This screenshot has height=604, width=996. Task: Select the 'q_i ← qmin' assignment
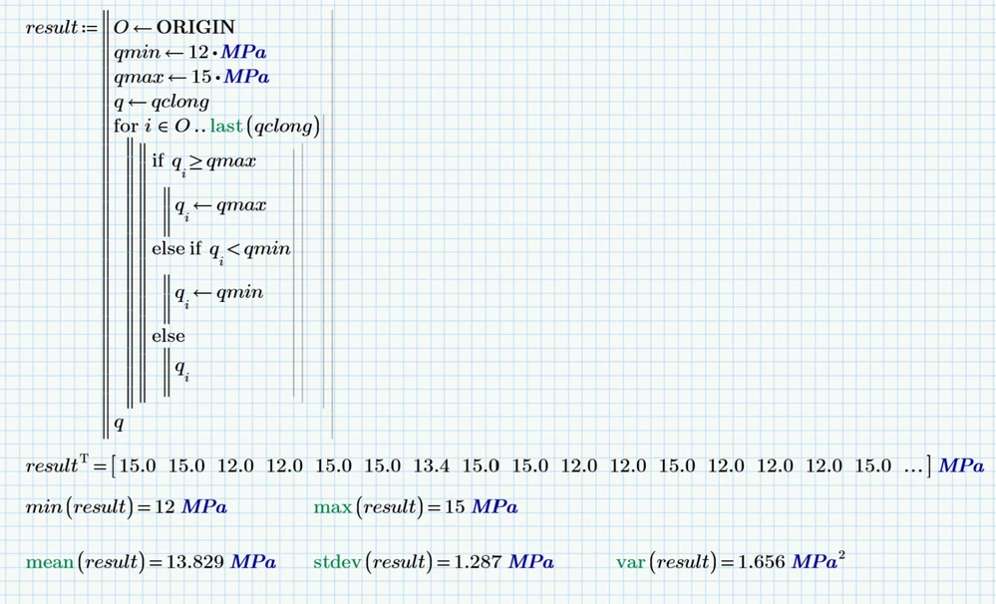[x=219, y=295]
